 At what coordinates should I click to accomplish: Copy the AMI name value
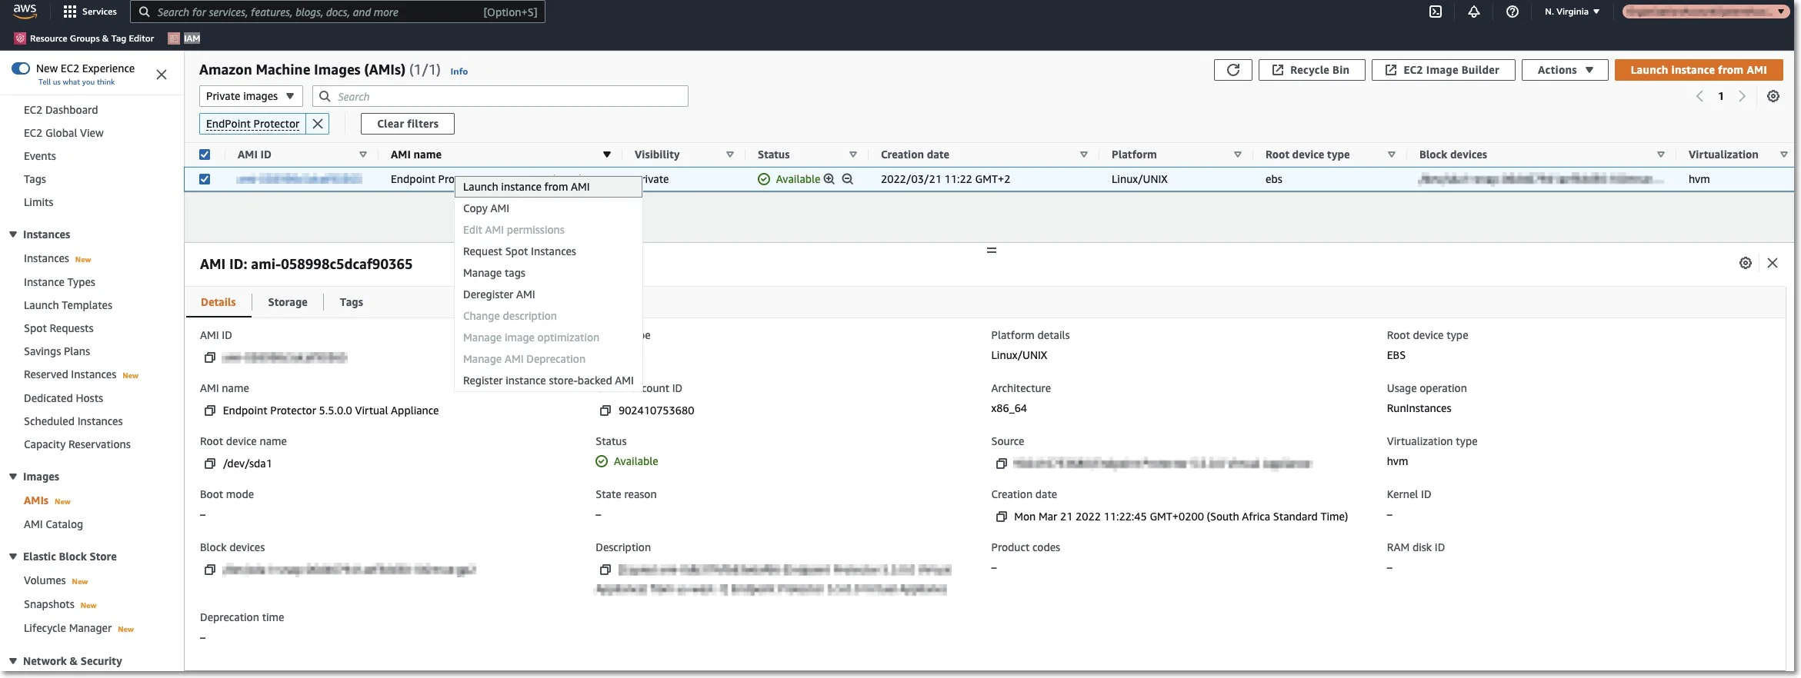pos(209,410)
